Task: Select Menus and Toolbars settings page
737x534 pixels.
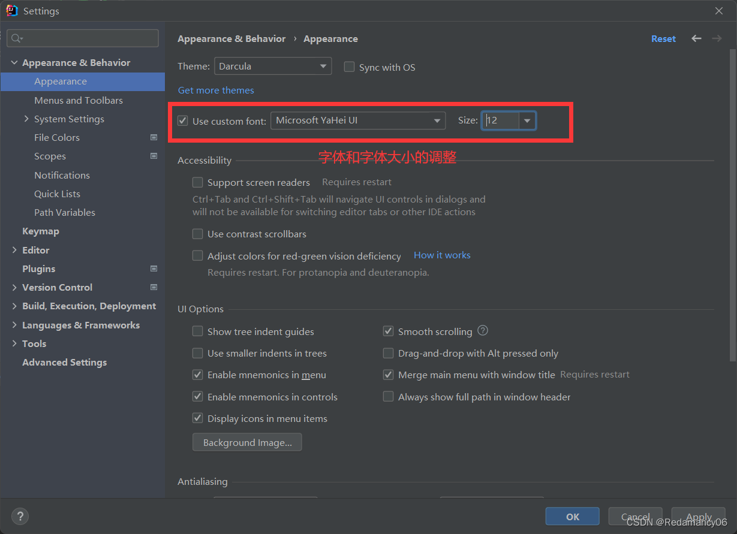Action: [78, 100]
